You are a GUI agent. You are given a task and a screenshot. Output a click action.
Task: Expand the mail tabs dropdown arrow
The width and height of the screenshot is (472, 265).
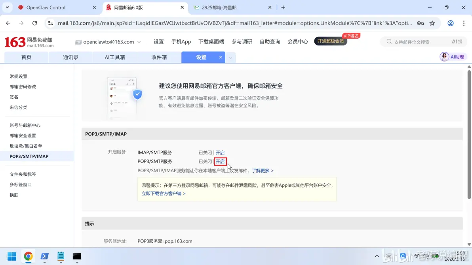coord(230,57)
